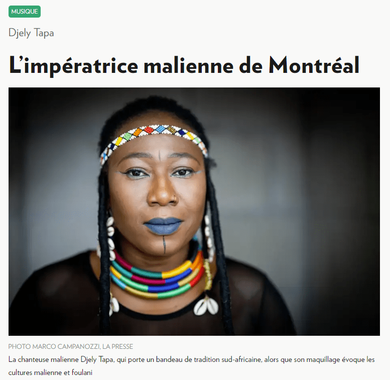The image size is (390, 380).
Task: Click the word L'impératrice in the headline
Action: coord(73,66)
